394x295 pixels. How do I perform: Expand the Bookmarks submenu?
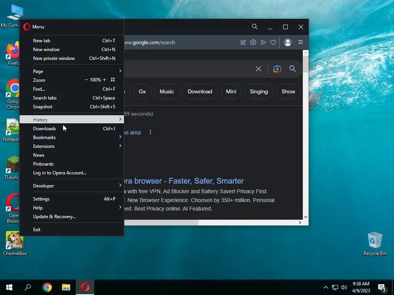[72, 137]
